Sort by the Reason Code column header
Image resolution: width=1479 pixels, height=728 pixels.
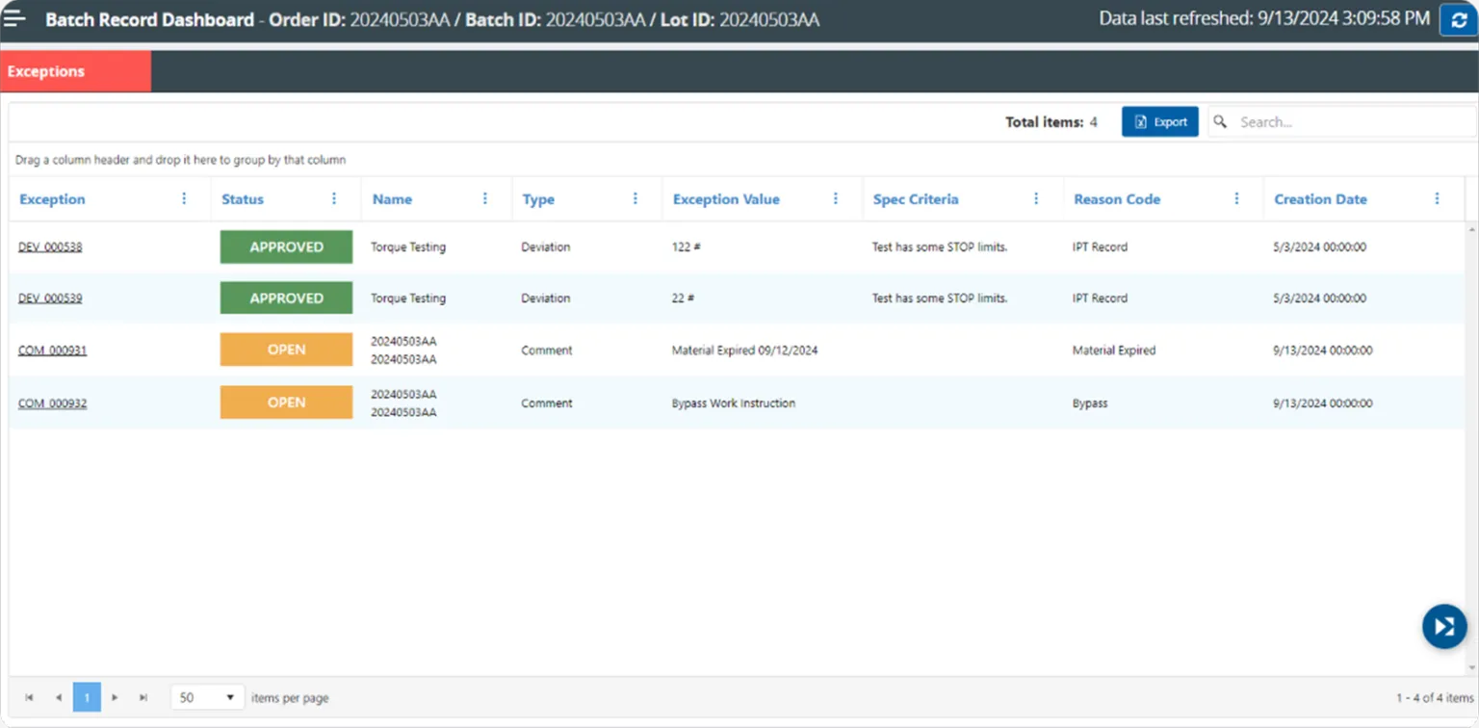pos(1117,199)
